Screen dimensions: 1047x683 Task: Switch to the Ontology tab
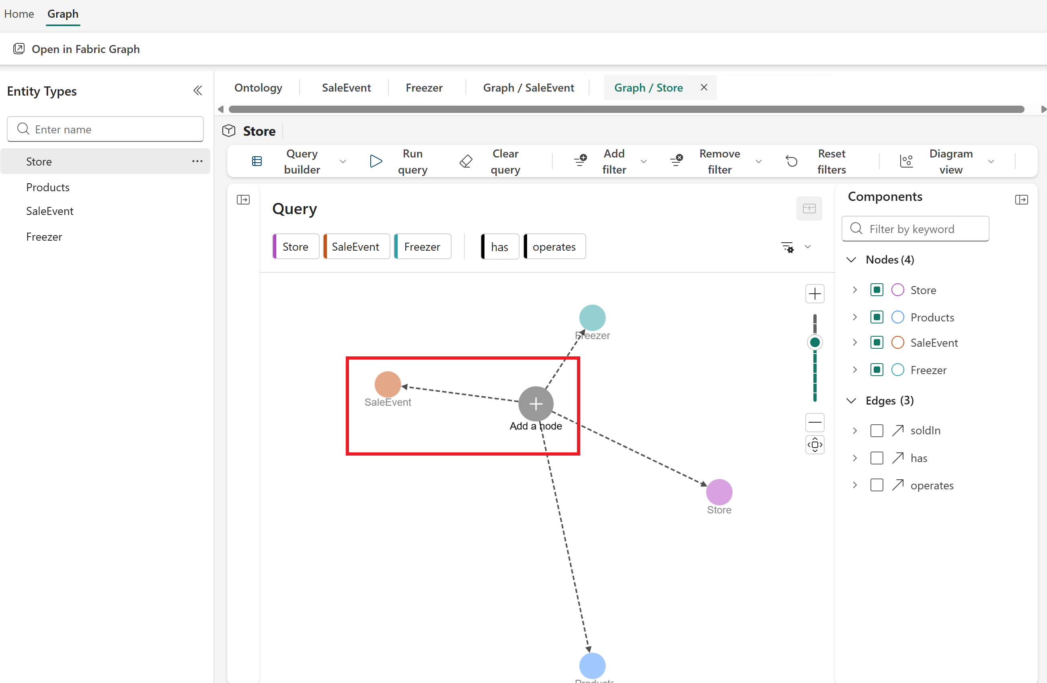coord(258,88)
